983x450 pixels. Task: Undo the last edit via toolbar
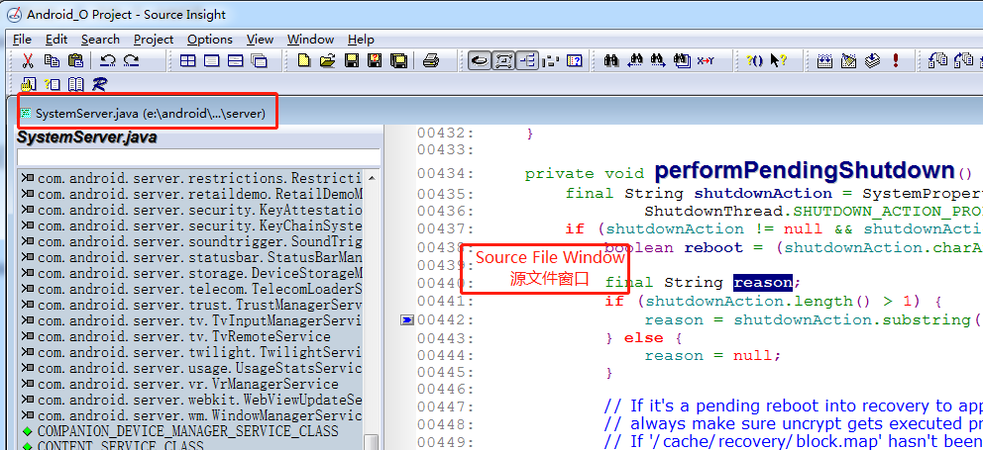pos(108,60)
